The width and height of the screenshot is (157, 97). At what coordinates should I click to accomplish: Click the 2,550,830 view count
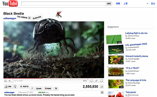[x=90, y=87]
